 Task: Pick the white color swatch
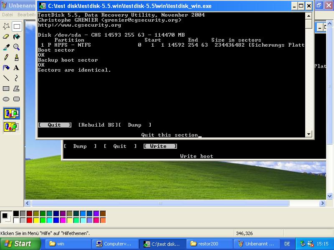(16, 220)
